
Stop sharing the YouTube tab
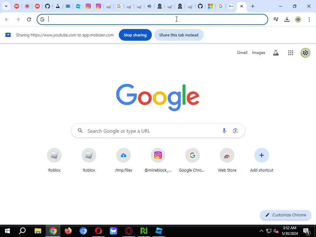coord(135,35)
